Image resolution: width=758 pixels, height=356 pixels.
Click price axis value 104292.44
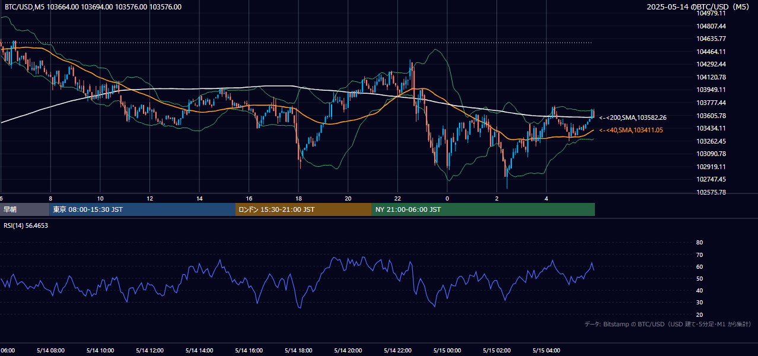[x=712, y=64]
